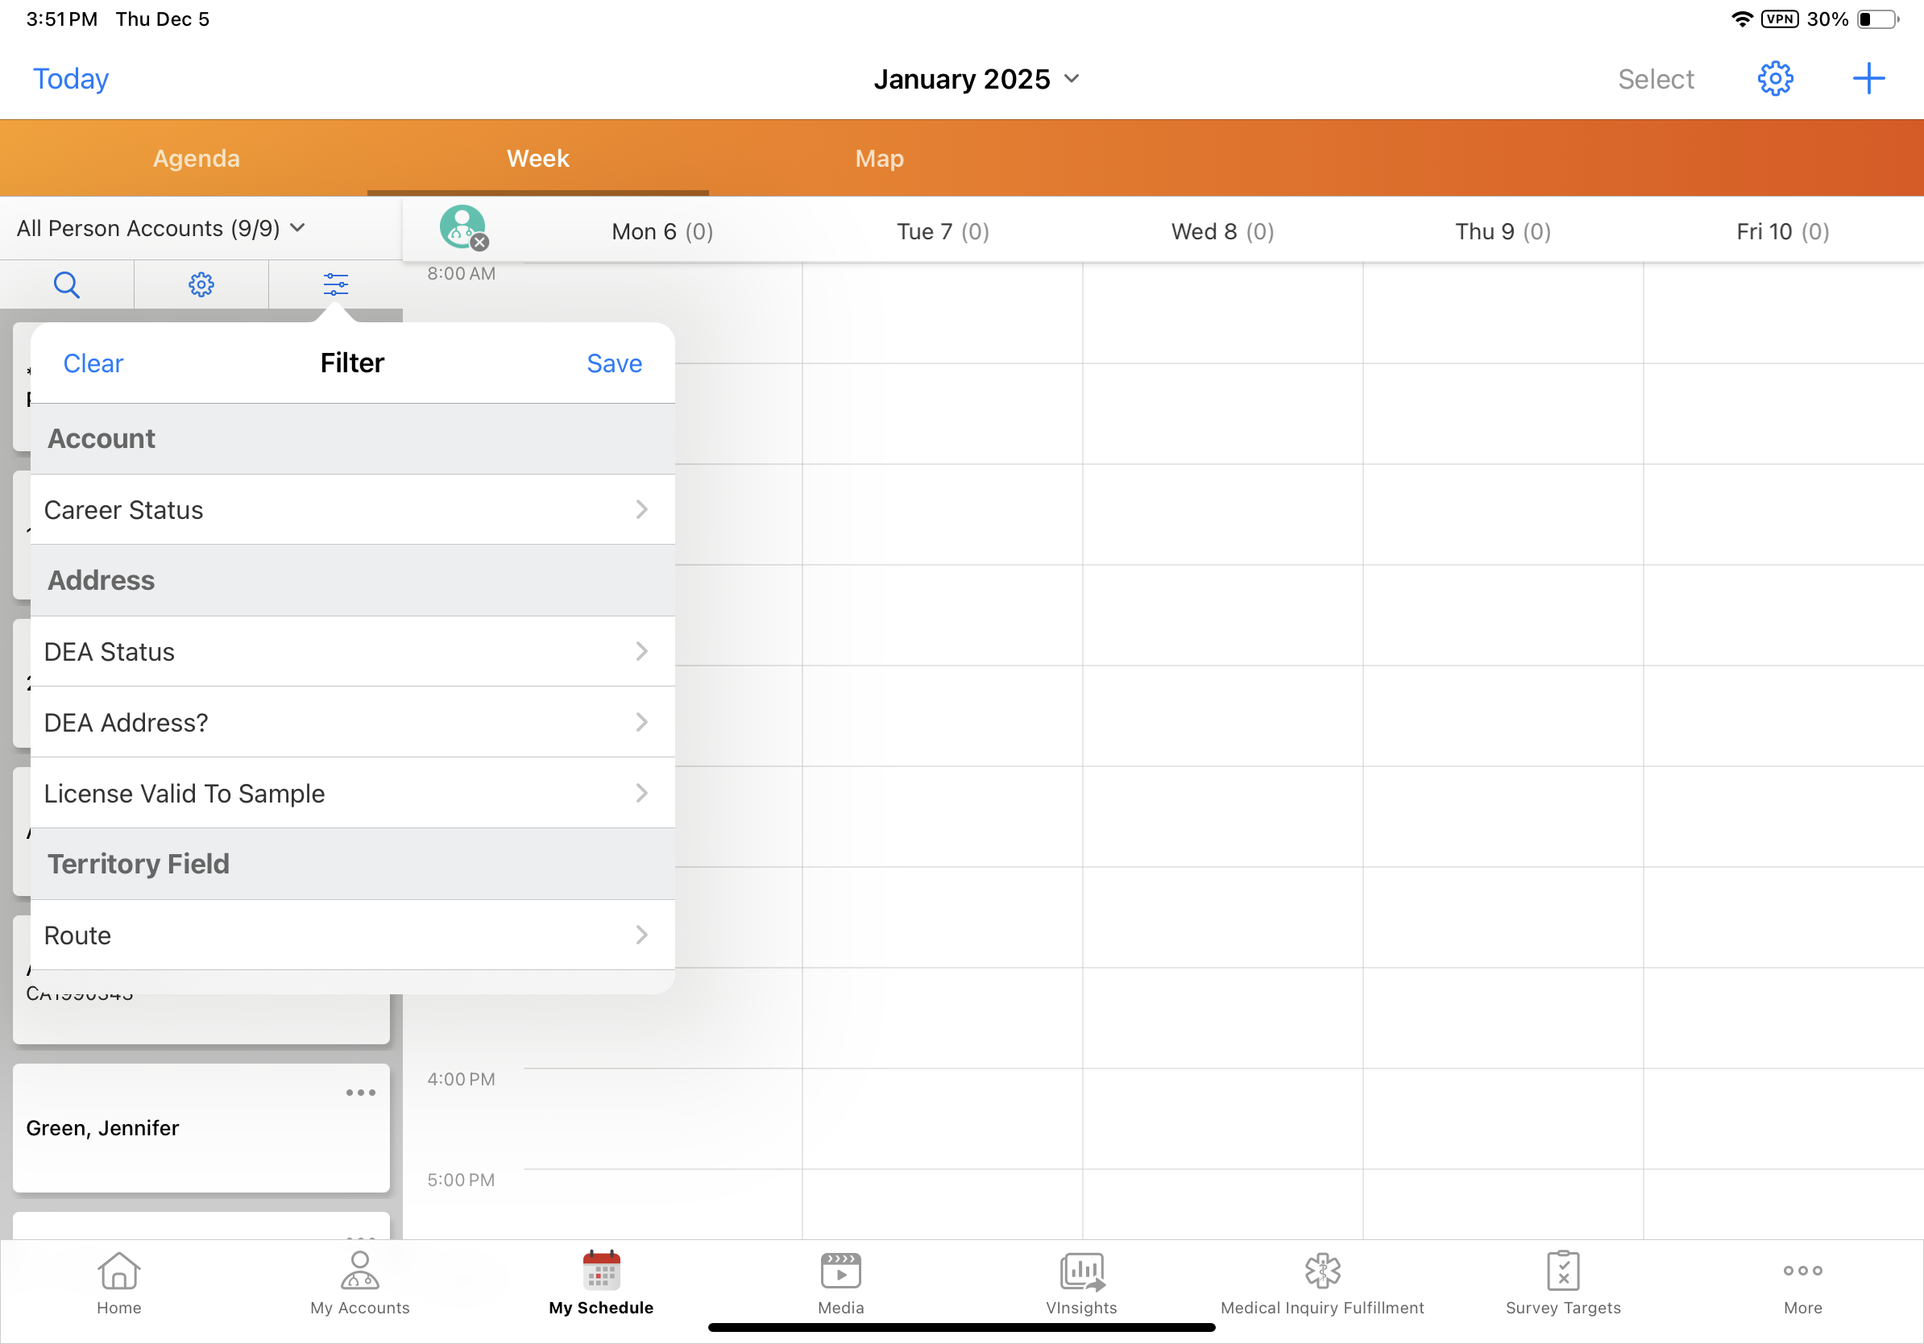Open All Person Accounts dropdown
Image resolution: width=1924 pixels, height=1344 pixels.
(161, 228)
